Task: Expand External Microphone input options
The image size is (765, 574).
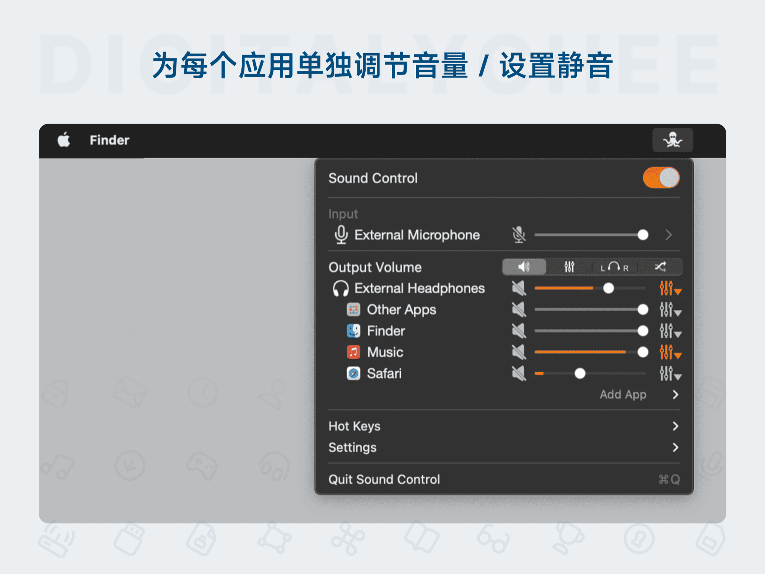Action: (669, 235)
